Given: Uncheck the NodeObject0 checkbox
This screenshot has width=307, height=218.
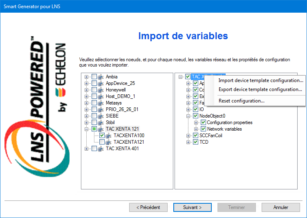Looking at the screenshot, I should point(195,116).
